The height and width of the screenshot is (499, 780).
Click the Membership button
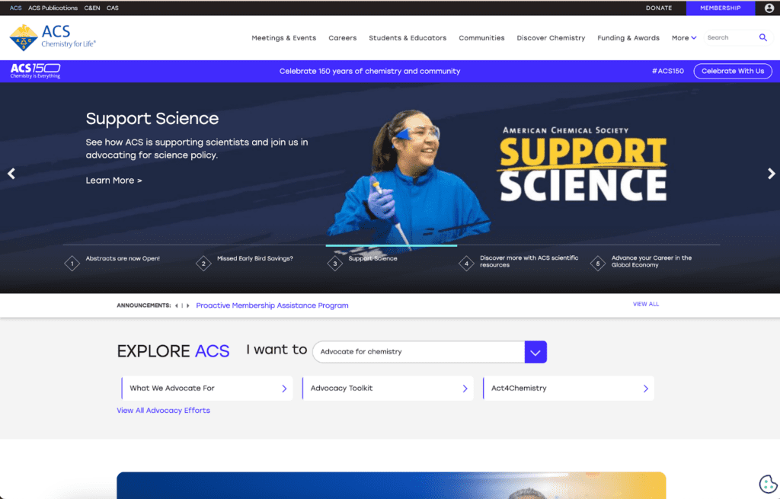pyautogui.click(x=720, y=8)
